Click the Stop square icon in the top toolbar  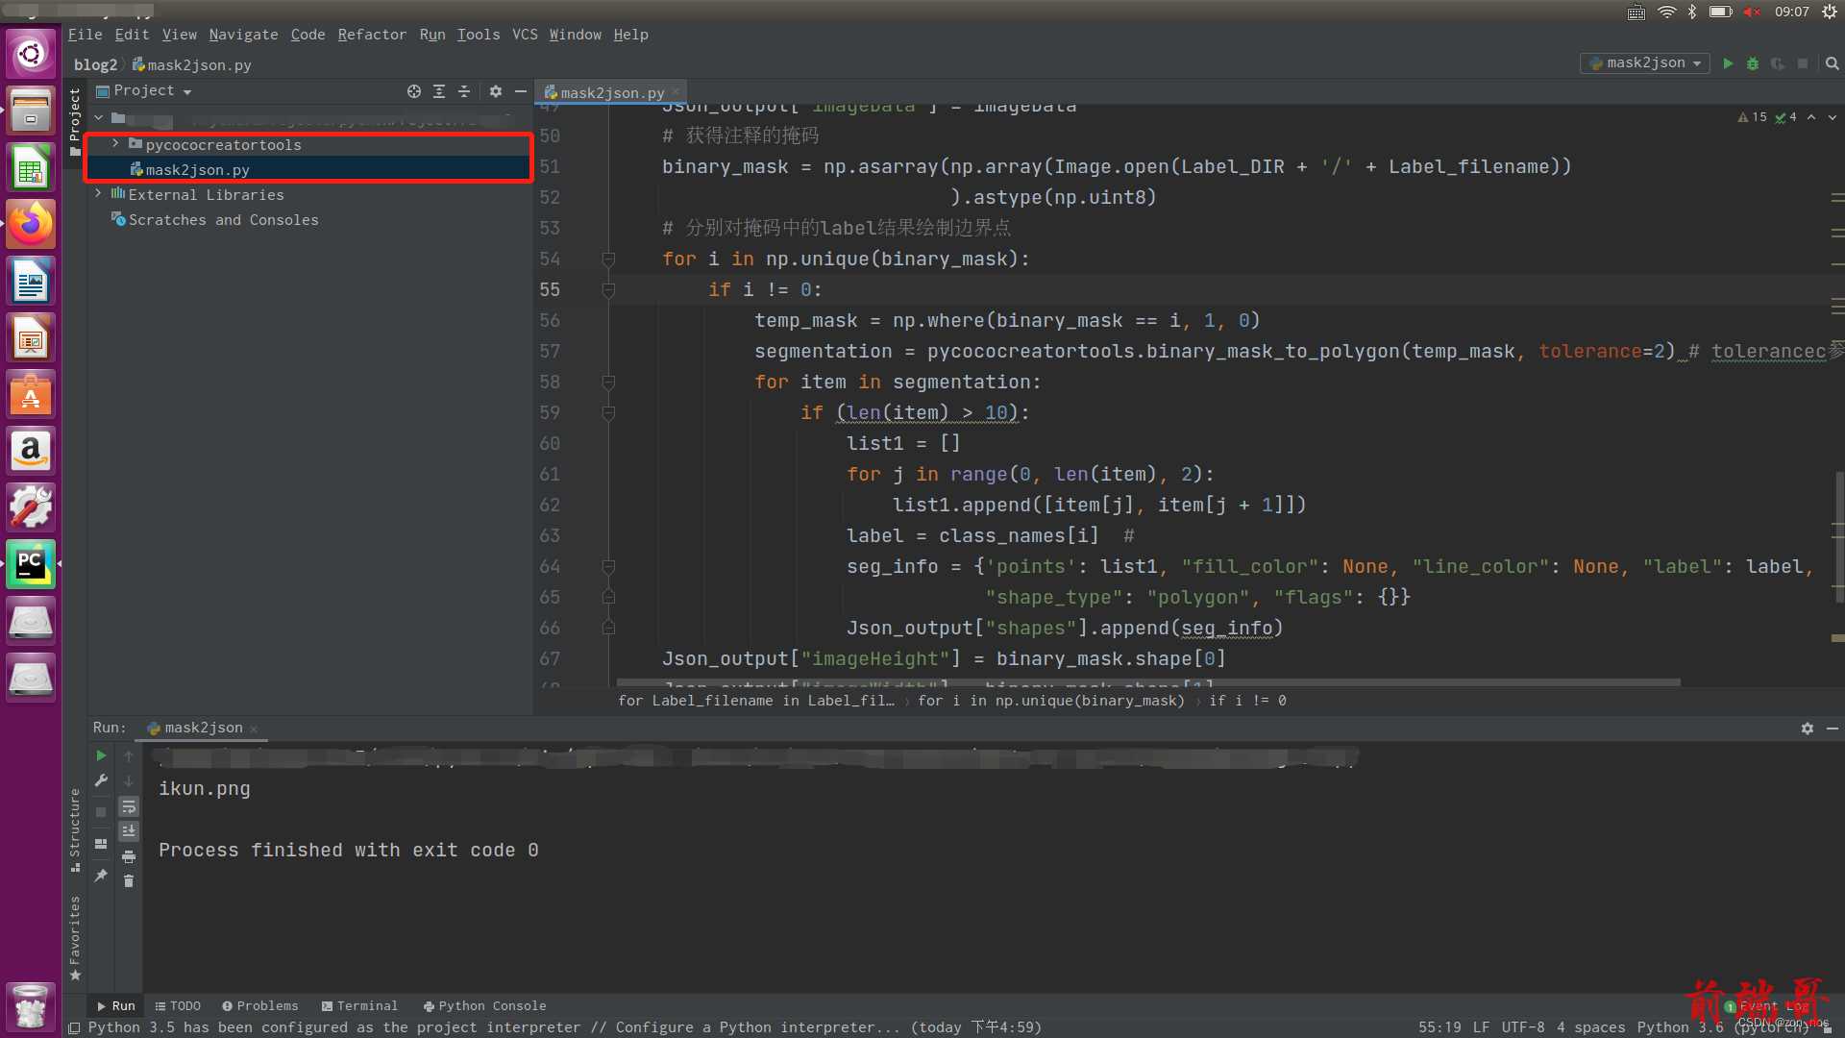coord(1803,63)
